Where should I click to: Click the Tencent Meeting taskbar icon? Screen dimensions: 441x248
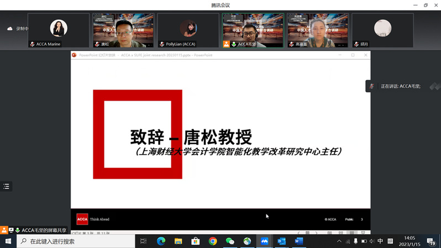tap(264, 241)
